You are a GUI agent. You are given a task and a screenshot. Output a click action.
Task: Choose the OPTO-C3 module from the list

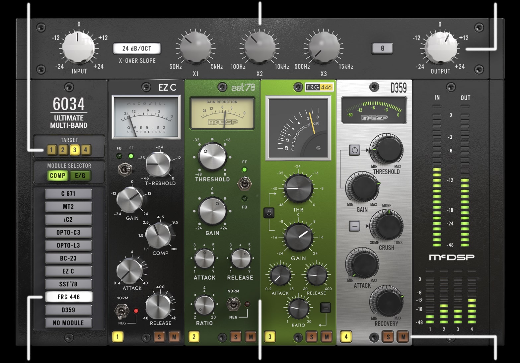click(68, 232)
